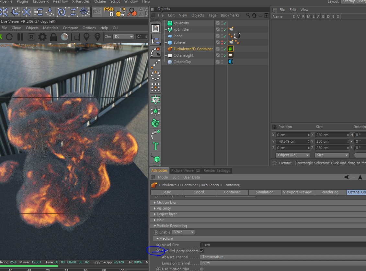Click the Objects manager home icon
The width and height of the screenshot is (366, 271).
[254, 16]
